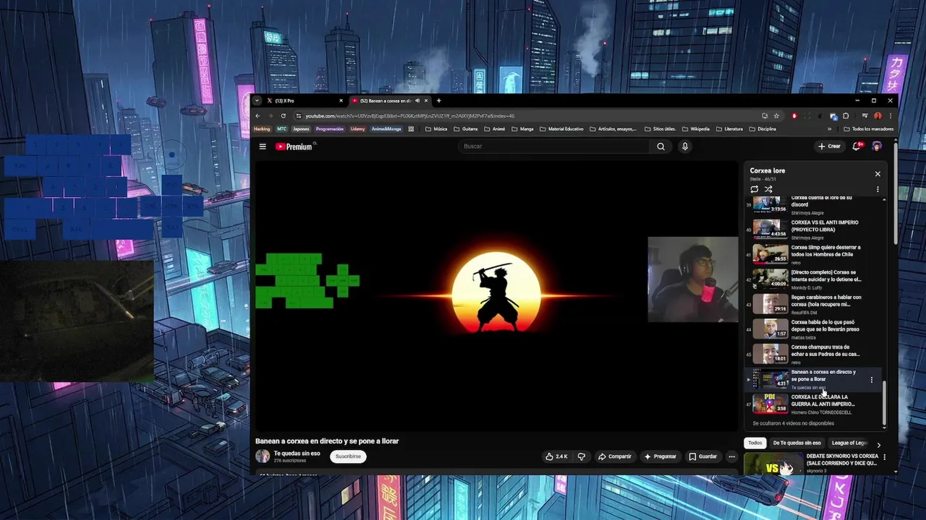
Task: Open the Wikipedia bookmarks folder
Action: click(x=696, y=129)
